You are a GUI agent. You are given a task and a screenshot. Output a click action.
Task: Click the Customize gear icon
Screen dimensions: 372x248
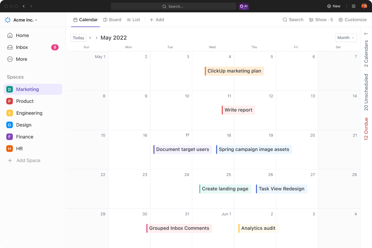tap(341, 20)
